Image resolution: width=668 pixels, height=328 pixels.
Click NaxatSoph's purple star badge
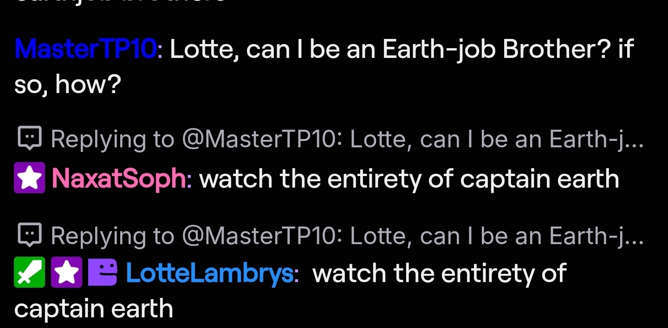pos(30,179)
